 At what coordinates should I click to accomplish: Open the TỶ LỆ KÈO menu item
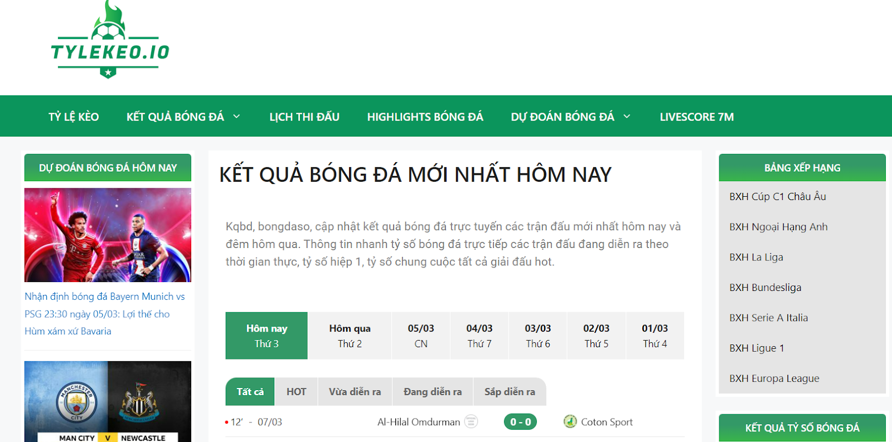coord(74,116)
